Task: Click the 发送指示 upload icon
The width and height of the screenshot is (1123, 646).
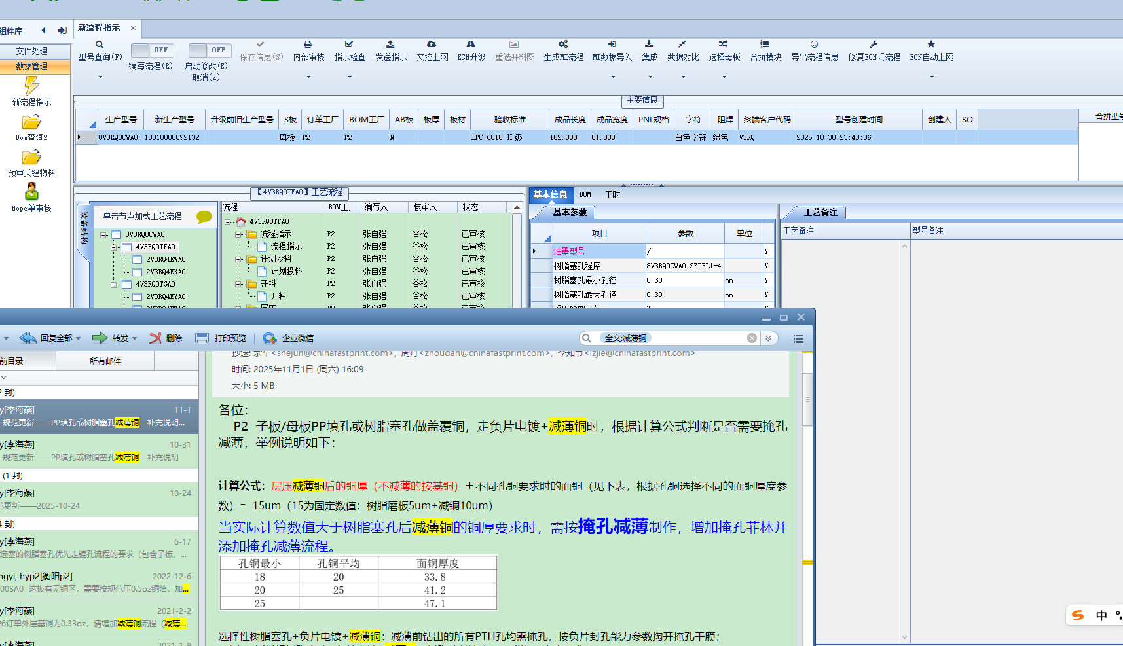Action: [x=390, y=45]
